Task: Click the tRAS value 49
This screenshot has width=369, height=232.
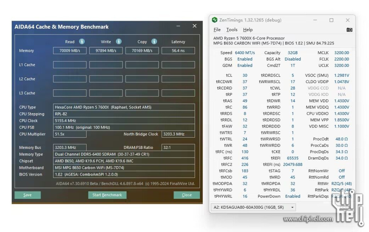Action: pyautogui.click(x=245, y=101)
